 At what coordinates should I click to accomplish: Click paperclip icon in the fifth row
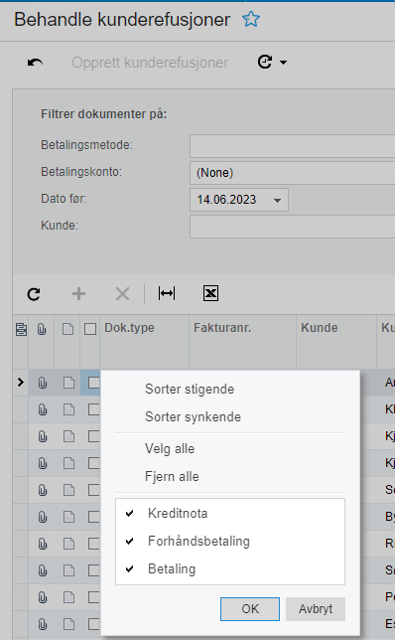(43, 490)
